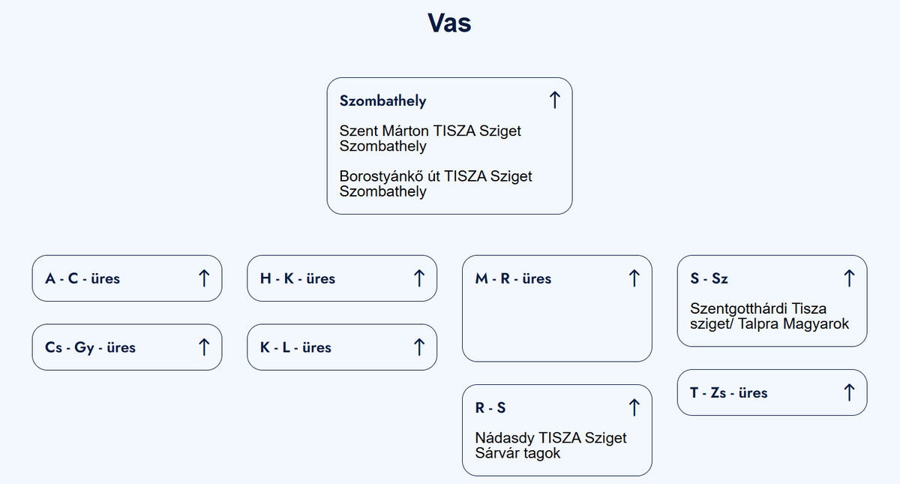This screenshot has height=484, width=900.
Task: Click the arrow icon on M - R card
Action: click(x=634, y=278)
